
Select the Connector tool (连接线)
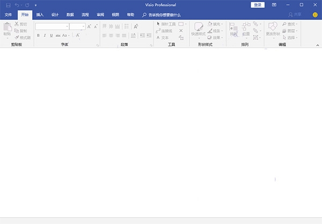point(165,31)
